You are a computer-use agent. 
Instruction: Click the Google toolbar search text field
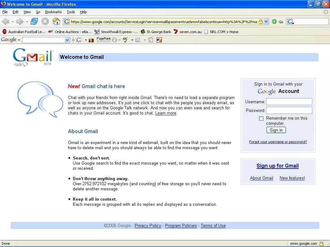(x=44, y=40)
